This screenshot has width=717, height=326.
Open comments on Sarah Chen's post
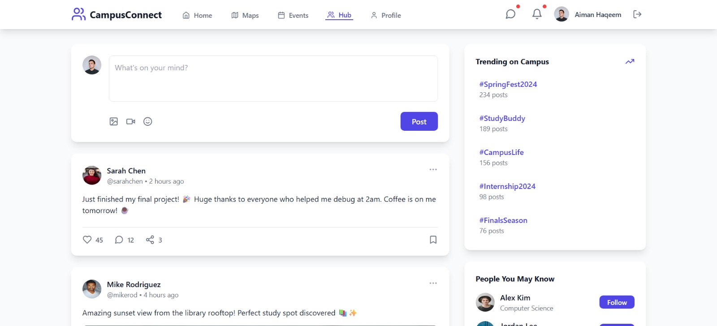click(x=119, y=240)
